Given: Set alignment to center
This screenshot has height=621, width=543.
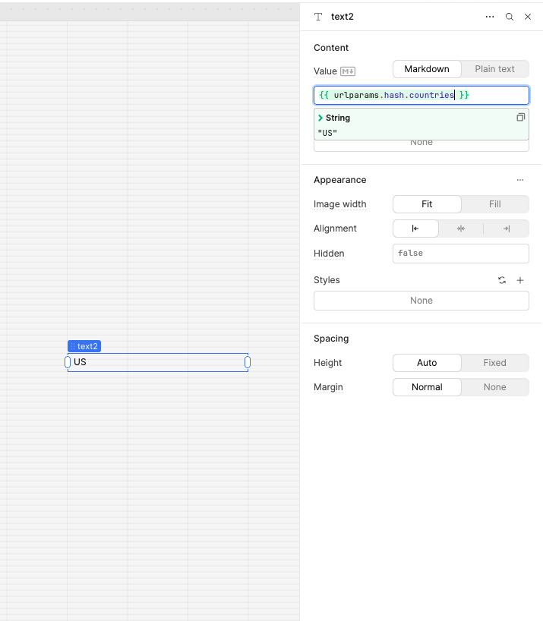Looking at the screenshot, I should pos(460,229).
